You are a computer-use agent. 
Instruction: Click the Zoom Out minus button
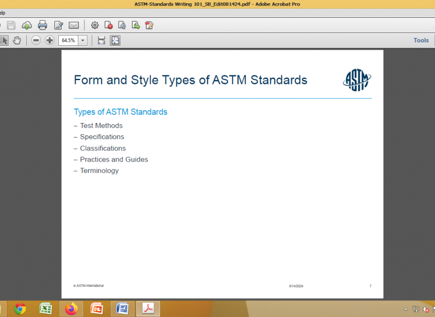coord(36,40)
